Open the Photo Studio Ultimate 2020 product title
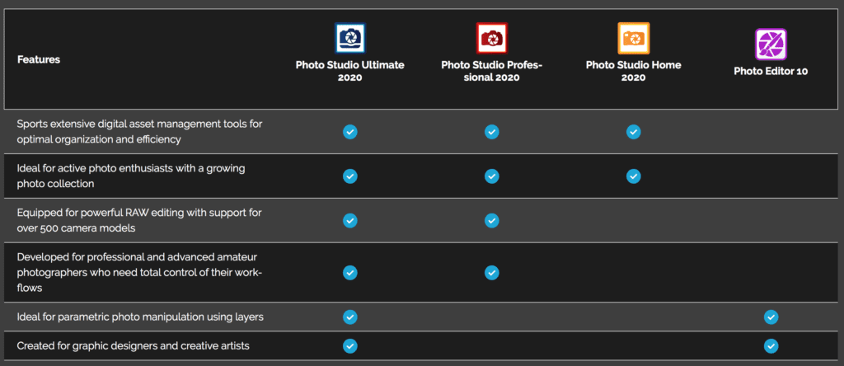The image size is (844, 366). (349, 71)
